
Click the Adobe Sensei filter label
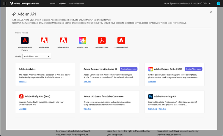pyautogui.click(x=44, y=48)
